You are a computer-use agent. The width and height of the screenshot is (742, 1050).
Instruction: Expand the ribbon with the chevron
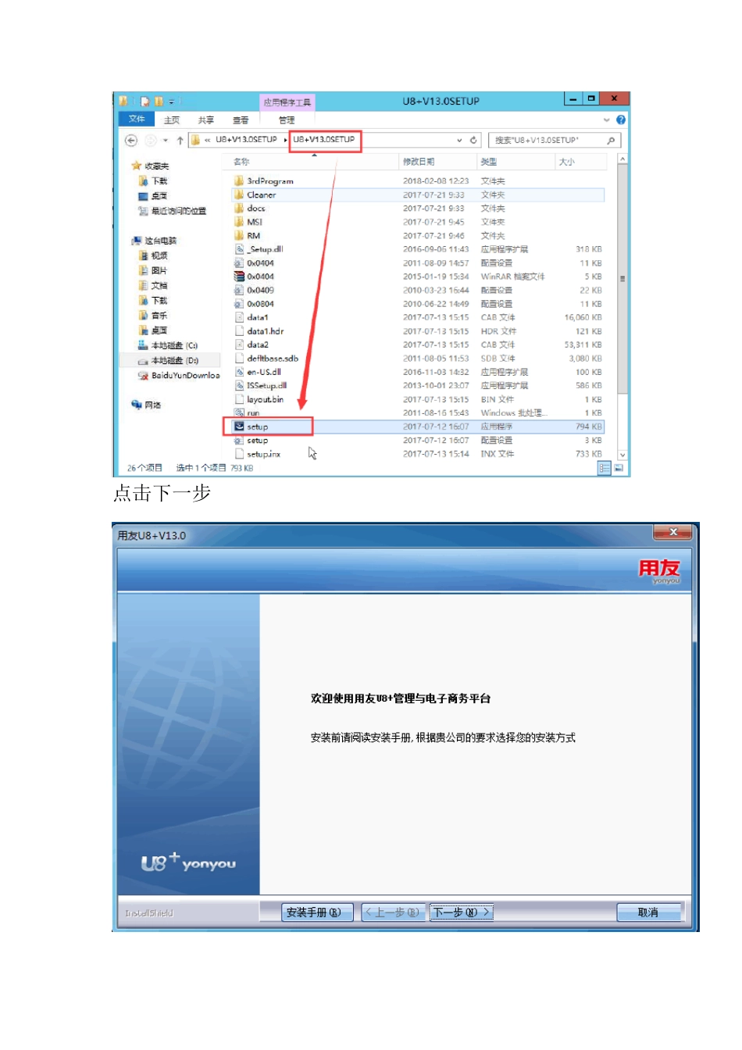pyautogui.click(x=607, y=120)
